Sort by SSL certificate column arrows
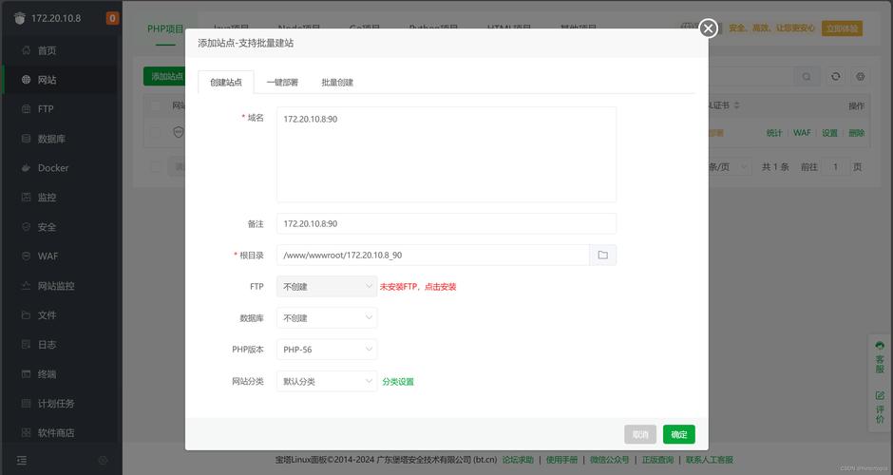893x475 pixels. pos(736,105)
